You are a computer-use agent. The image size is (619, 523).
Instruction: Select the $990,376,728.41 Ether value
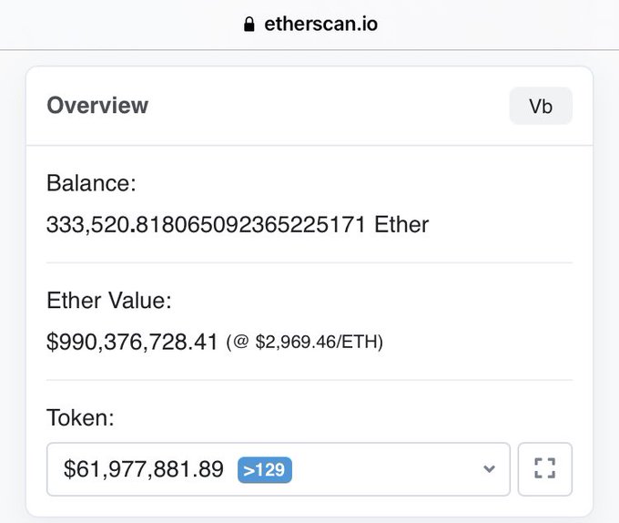click(x=132, y=342)
